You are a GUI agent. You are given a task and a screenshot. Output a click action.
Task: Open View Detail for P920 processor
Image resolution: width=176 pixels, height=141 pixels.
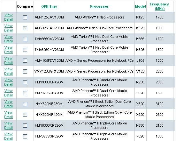tap(8, 93)
